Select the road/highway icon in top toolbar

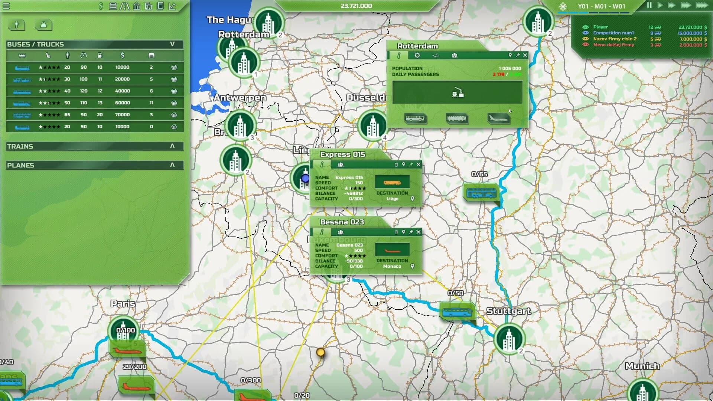click(126, 6)
